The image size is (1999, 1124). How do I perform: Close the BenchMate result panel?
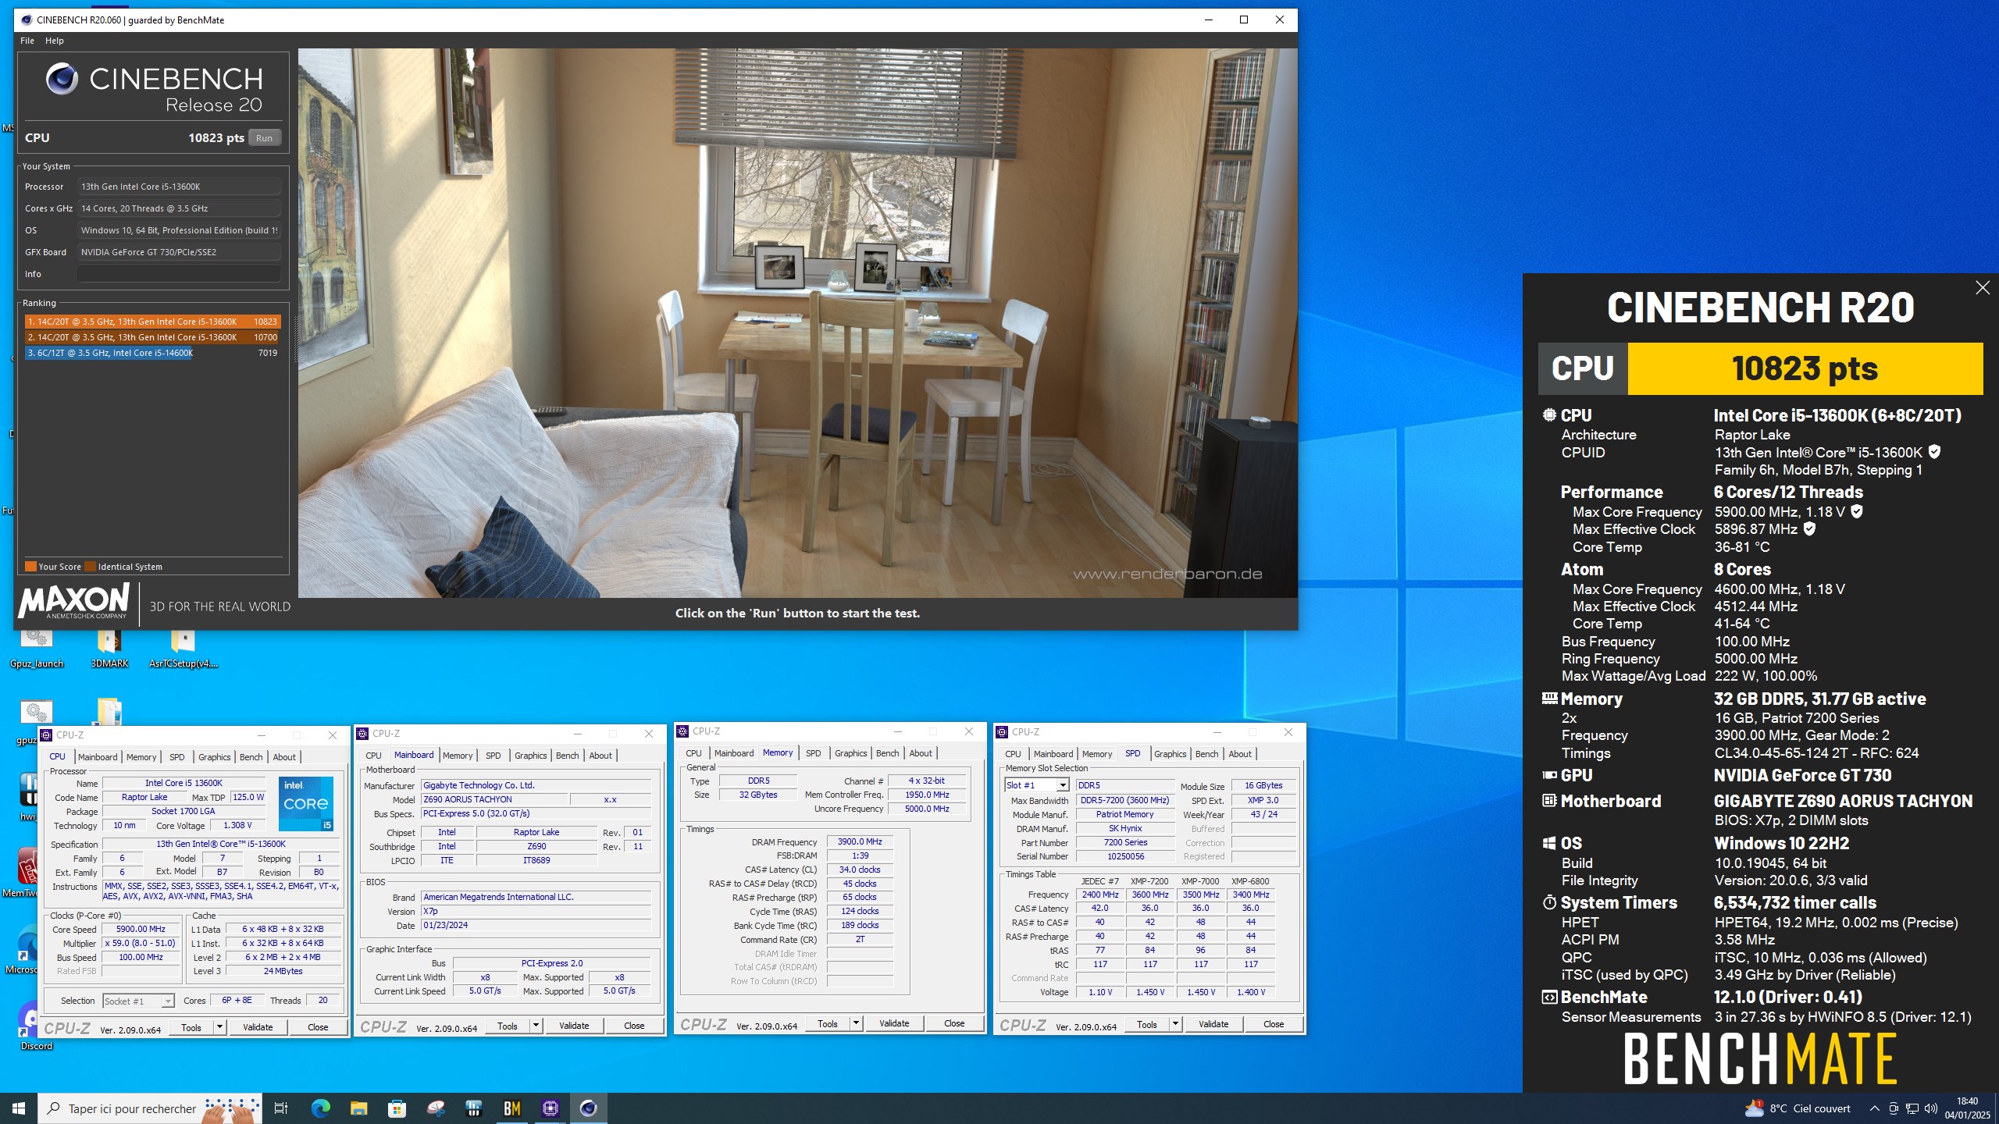pos(1982,288)
